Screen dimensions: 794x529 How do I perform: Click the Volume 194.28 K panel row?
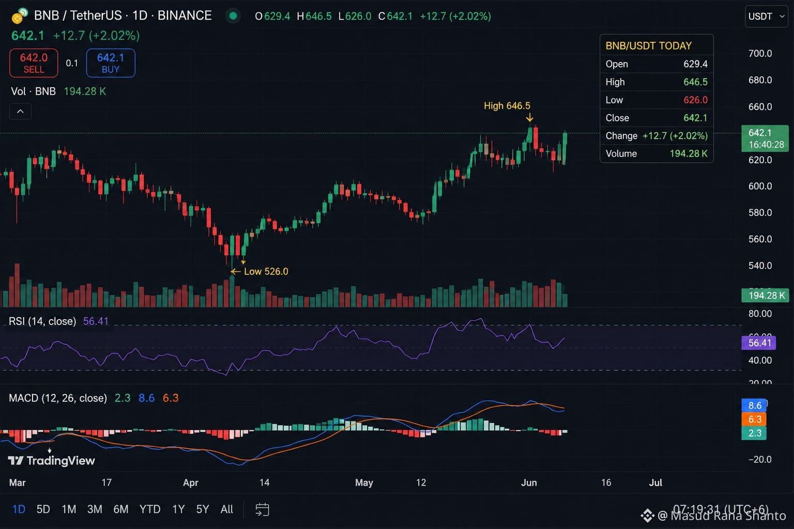656,154
